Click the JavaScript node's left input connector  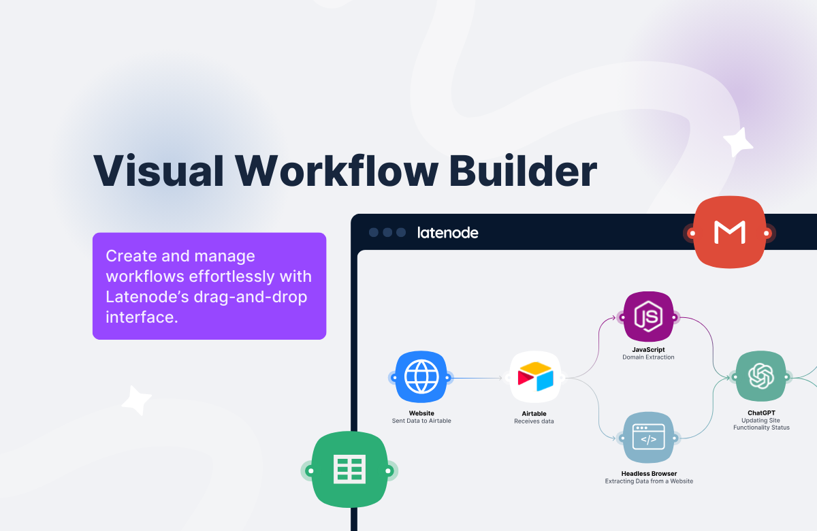coord(622,317)
